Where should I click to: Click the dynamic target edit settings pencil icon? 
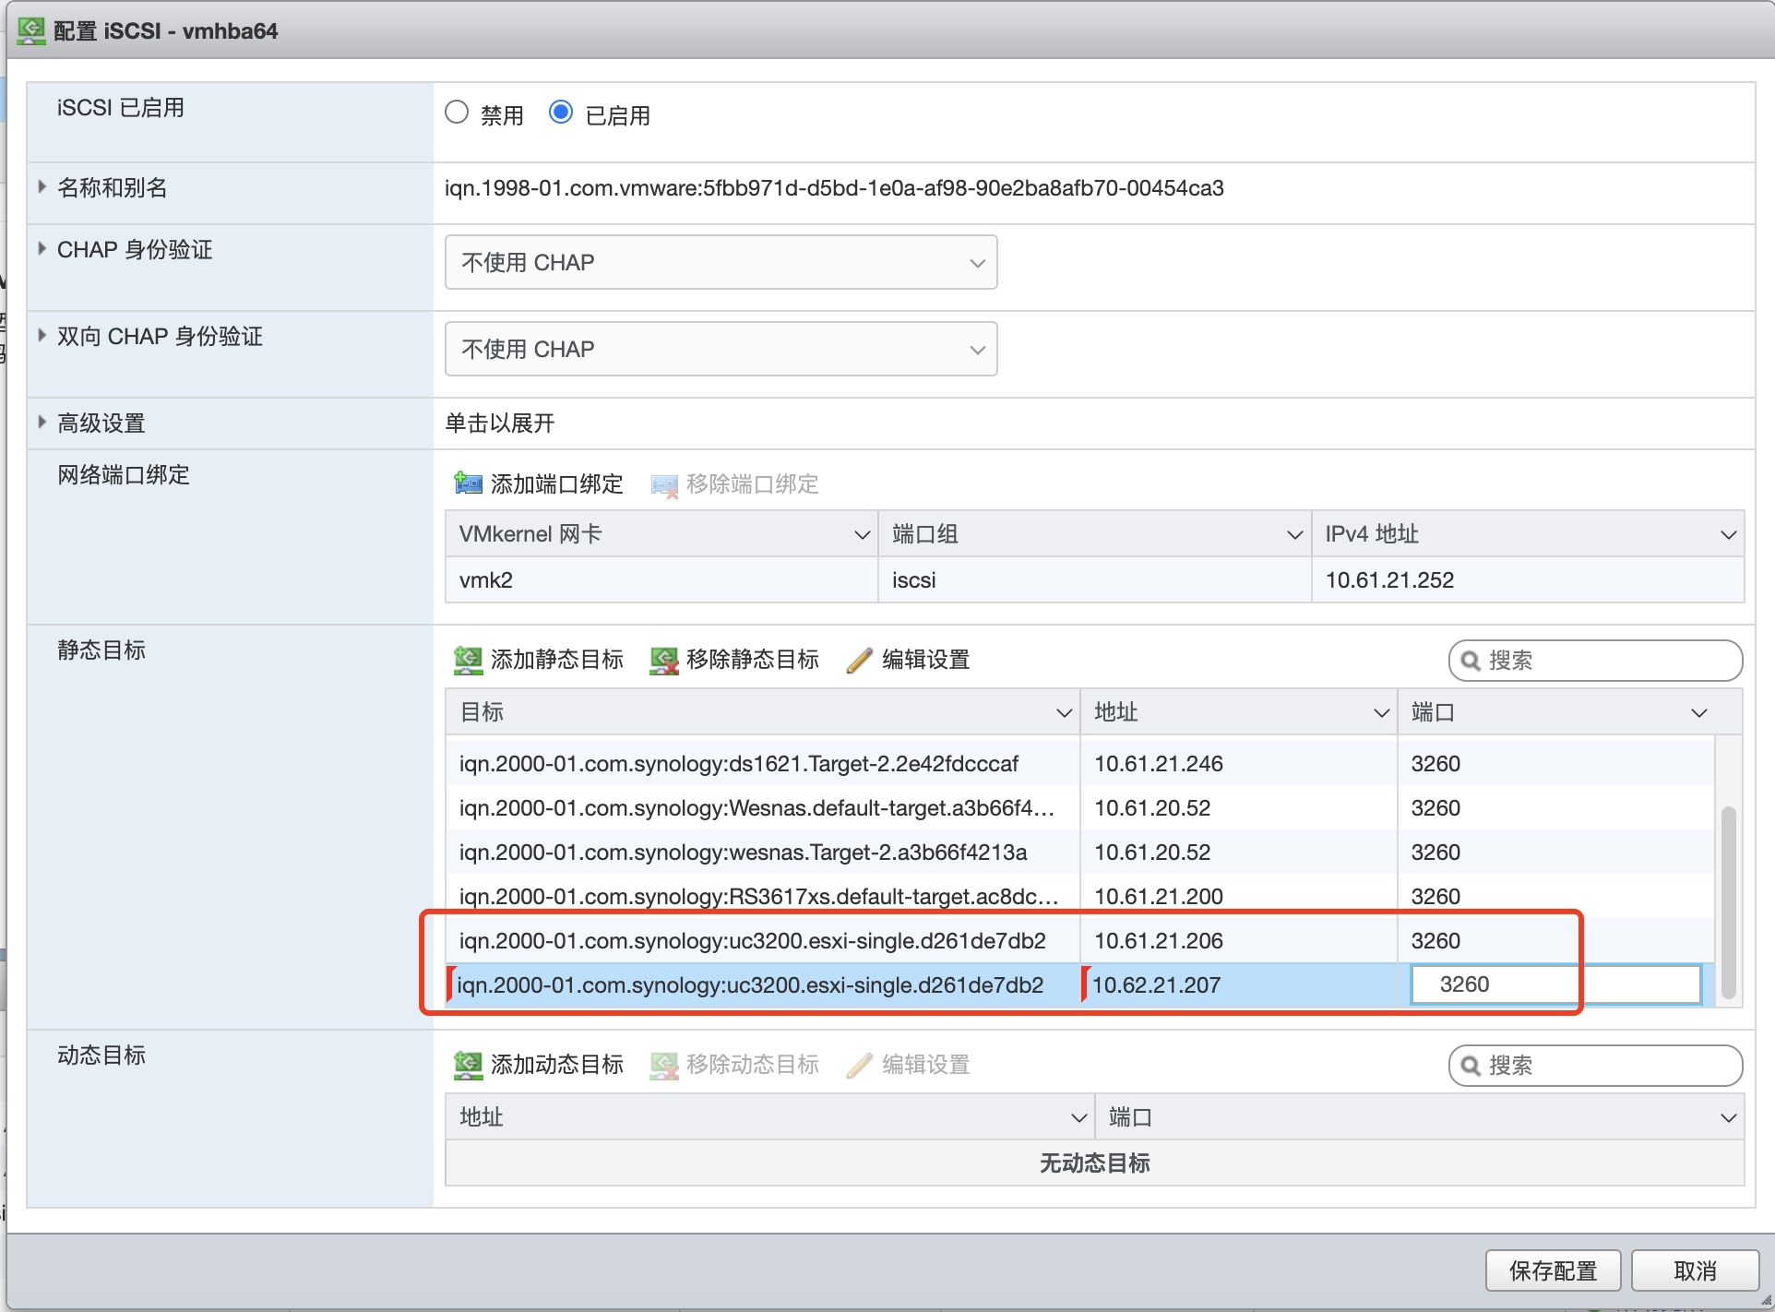coord(859,1065)
